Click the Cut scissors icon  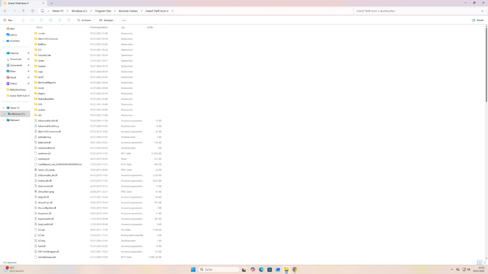click(x=23, y=20)
